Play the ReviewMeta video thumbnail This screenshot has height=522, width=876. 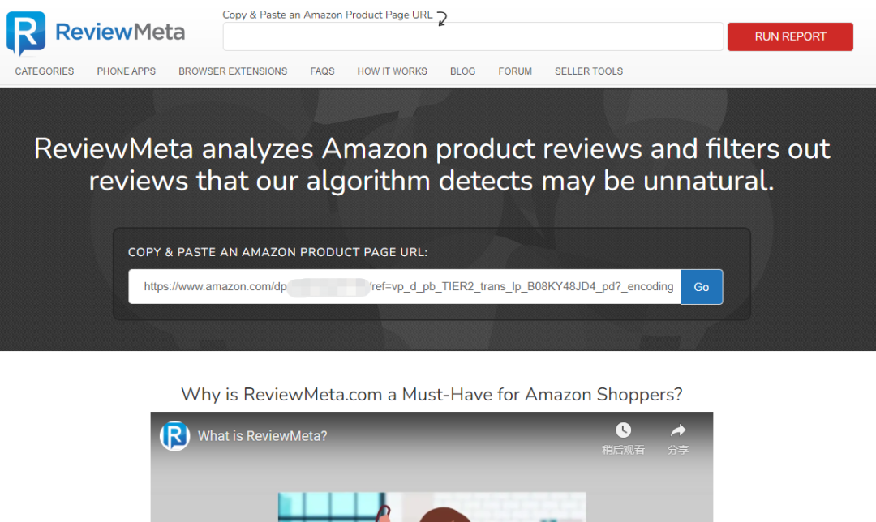coord(432,480)
